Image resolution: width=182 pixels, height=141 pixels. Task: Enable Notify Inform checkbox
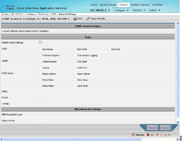point(40,121)
